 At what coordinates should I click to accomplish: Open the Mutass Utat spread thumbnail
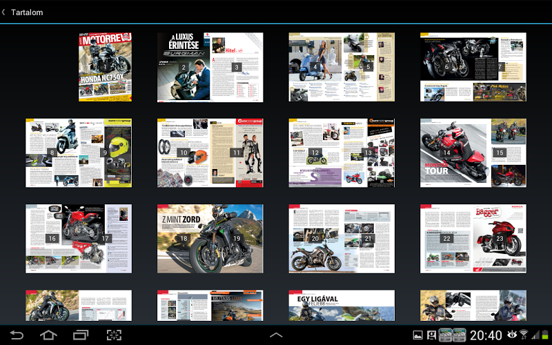pos(210,305)
